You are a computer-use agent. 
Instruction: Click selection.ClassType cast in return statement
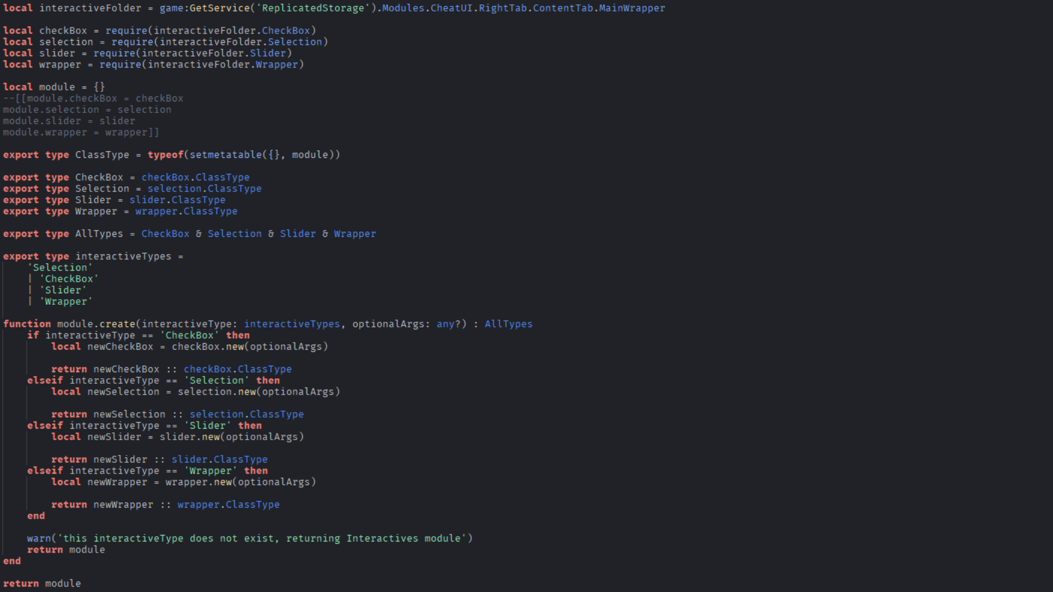[x=246, y=414]
